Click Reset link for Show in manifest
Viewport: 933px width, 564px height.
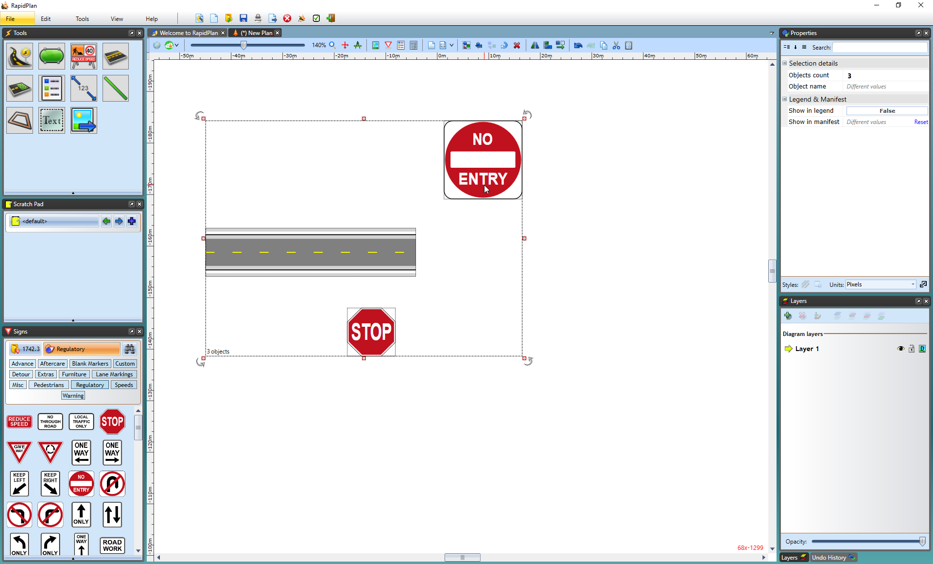tap(921, 122)
